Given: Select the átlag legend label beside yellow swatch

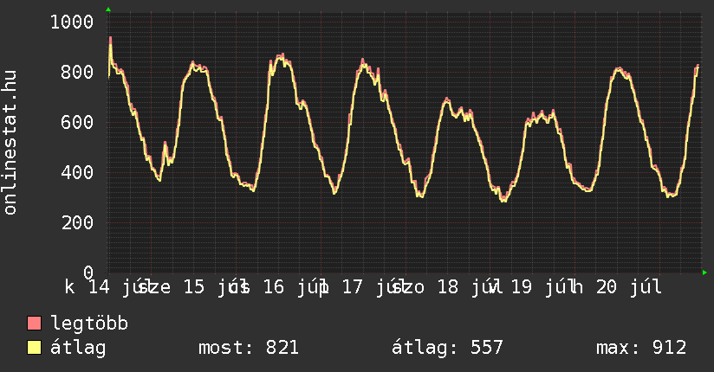Looking at the screenshot, I should pos(78,348).
